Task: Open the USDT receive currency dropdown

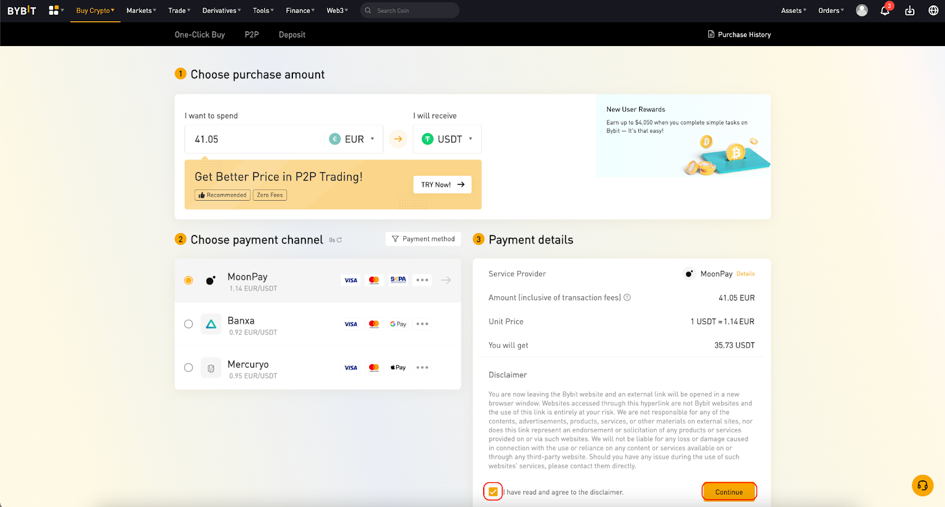Action: click(447, 139)
